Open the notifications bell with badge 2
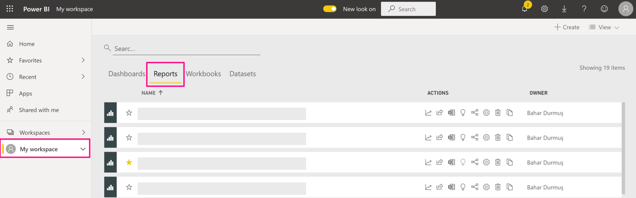 [x=525, y=9]
